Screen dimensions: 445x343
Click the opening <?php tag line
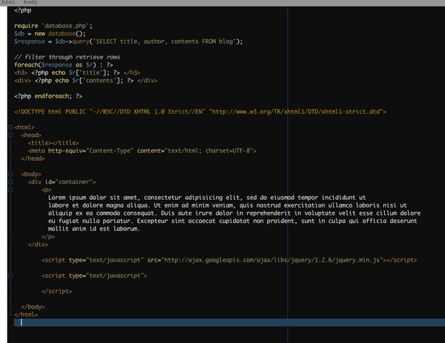(23, 10)
